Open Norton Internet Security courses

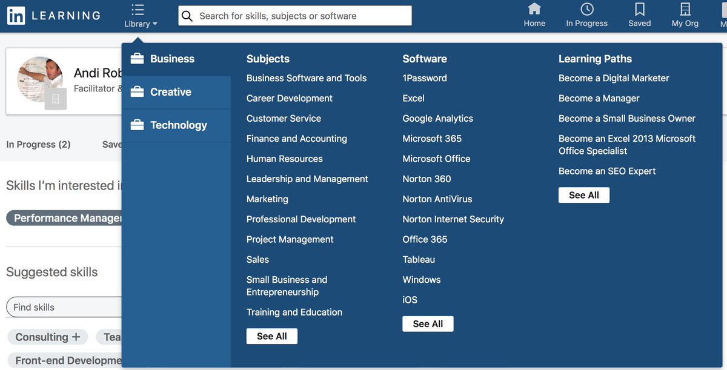453,219
